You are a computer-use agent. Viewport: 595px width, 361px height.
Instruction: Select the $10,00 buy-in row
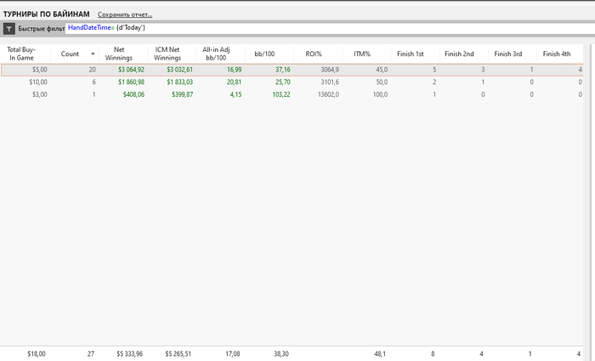coord(292,82)
